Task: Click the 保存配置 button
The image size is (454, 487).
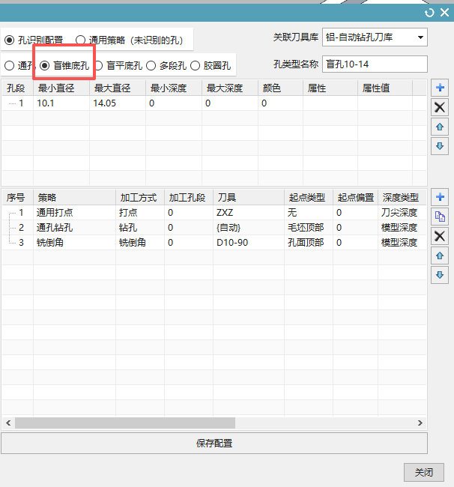Action: (214, 444)
